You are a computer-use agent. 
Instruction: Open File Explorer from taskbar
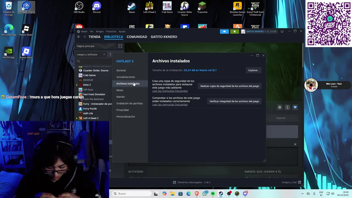(172, 194)
